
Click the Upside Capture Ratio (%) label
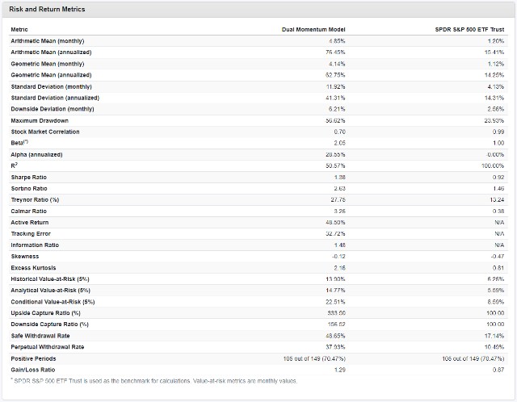45,313
